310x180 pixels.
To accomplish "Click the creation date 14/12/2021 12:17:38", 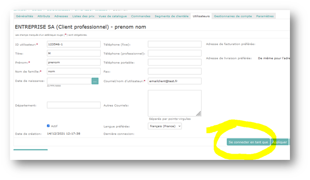I will coord(64,134).
